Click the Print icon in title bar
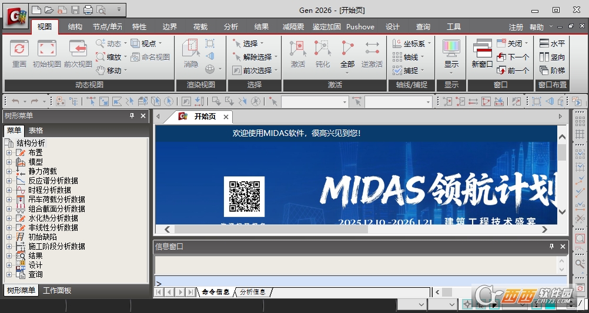The image size is (589, 313). click(x=88, y=10)
